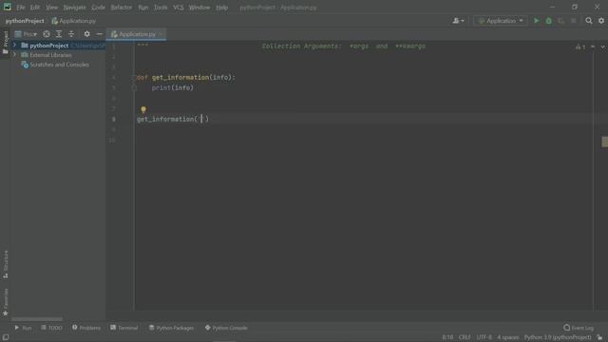Close the Application.py editor tab

click(161, 34)
